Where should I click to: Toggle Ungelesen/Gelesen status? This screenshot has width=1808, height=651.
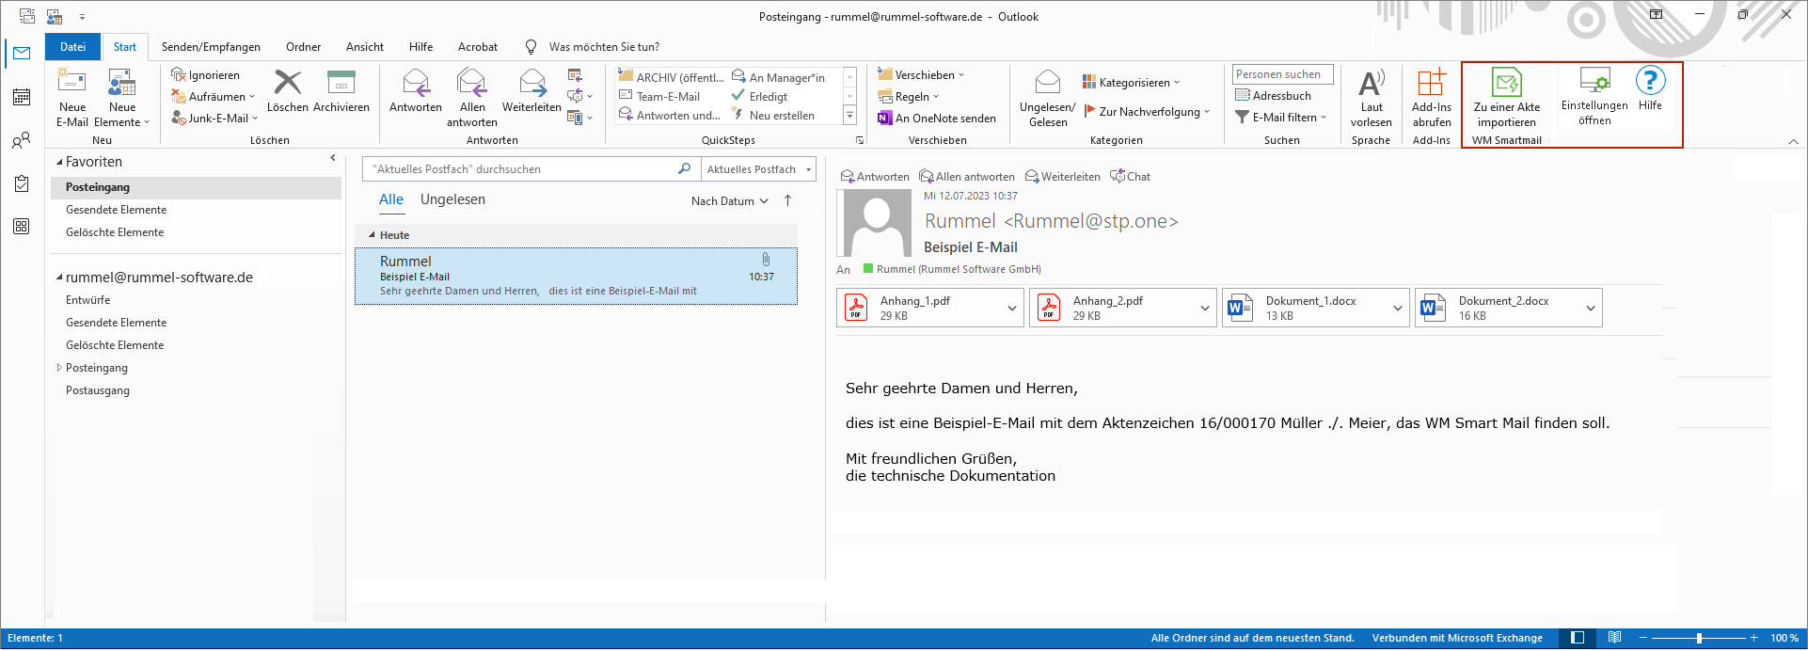pyautogui.click(x=1047, y=98)
